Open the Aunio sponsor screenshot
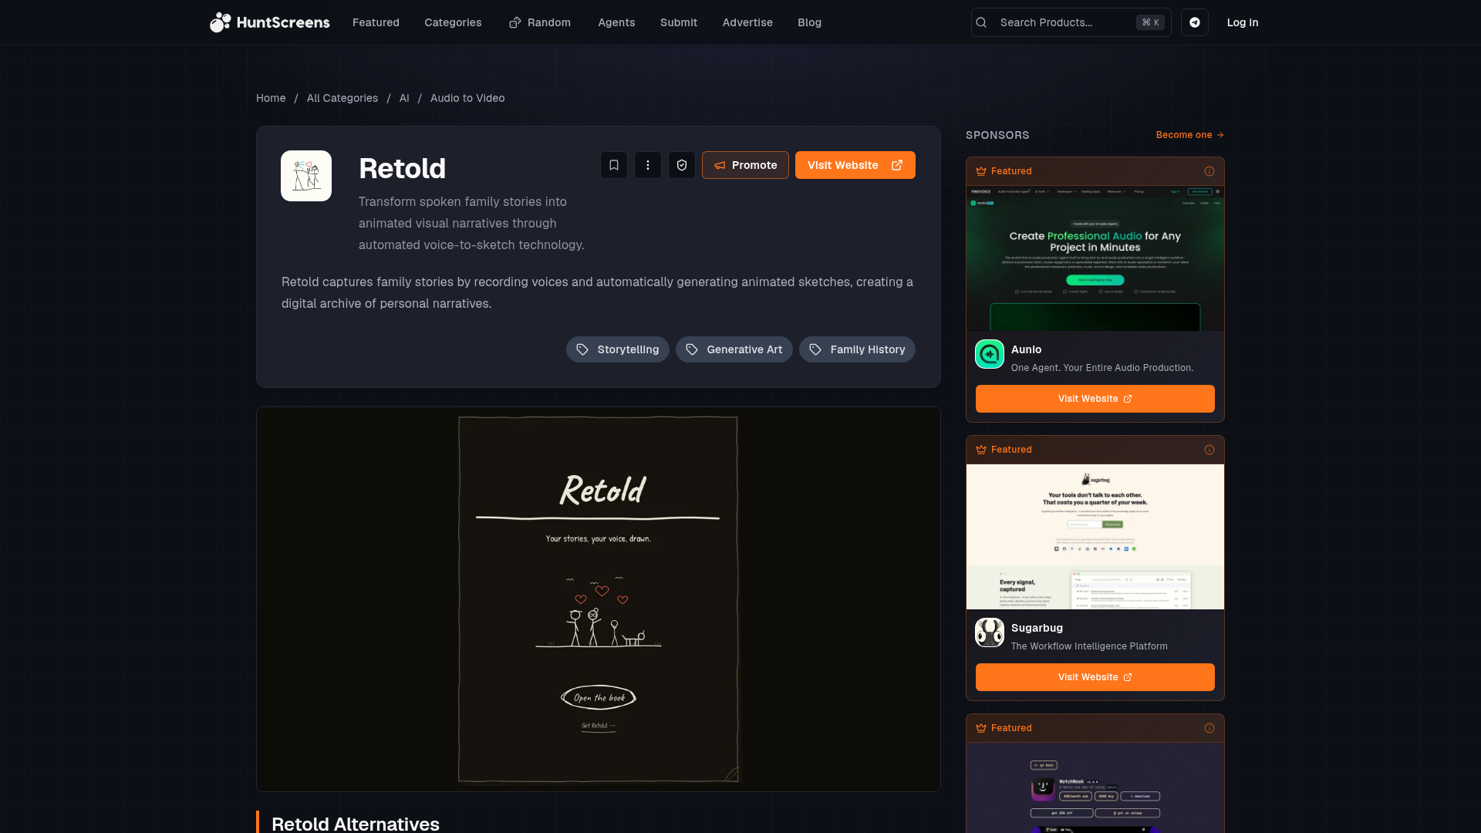Viewport: 1481px width, 833px height. tap(1095, 258)
